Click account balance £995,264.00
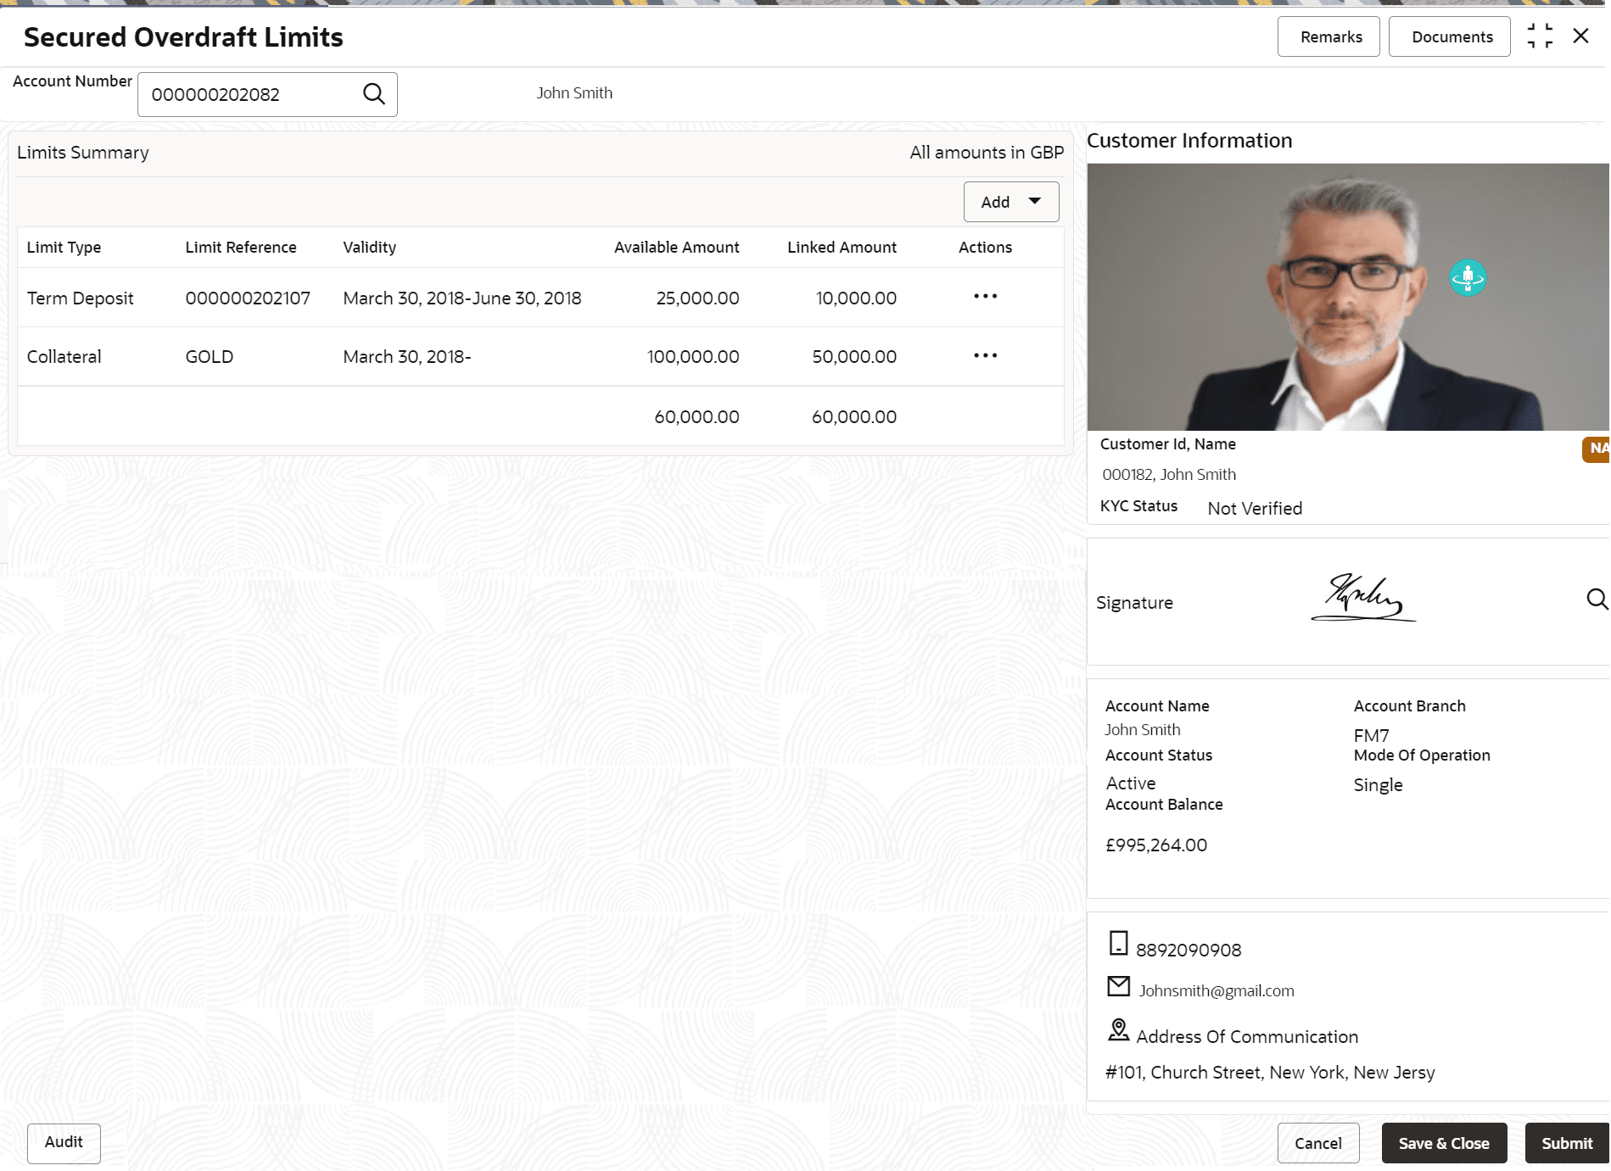 [1156, 845]
